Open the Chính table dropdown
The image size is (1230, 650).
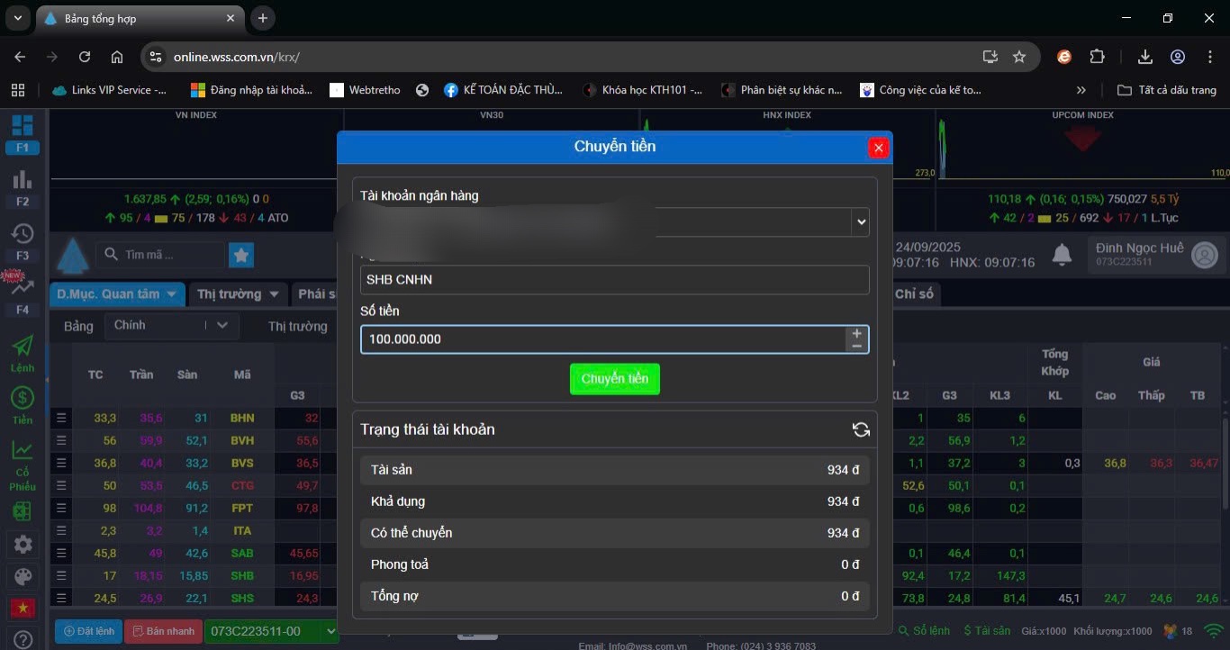pyautogui.click(x=171, y=325)
